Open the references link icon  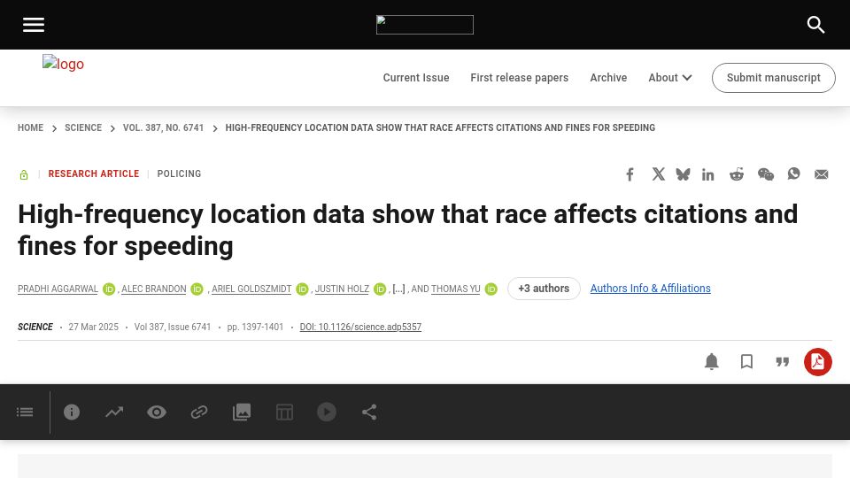(x=199, y=412)
